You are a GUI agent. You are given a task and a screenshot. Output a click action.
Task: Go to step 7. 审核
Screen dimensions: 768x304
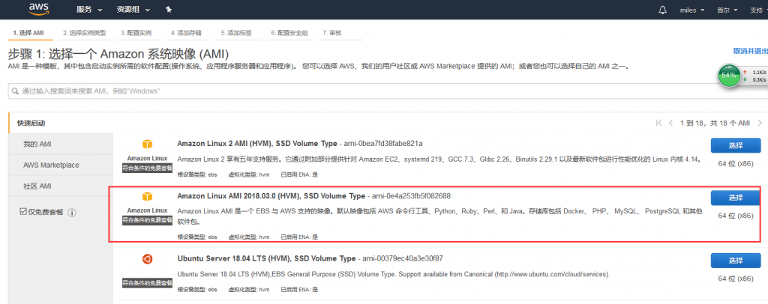[x=332, y=33]
